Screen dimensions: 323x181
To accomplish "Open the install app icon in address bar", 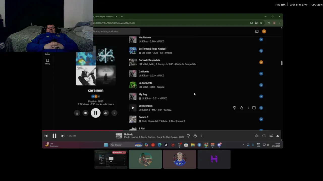I will point(252,23).
